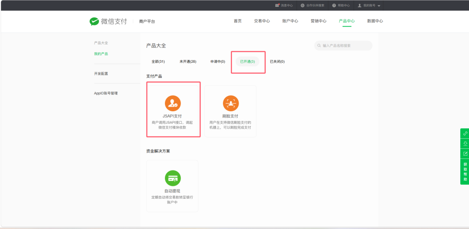Open 数据中心 navigation item
The width and height of the screenshot is (469, 229).
pos(375,21)
